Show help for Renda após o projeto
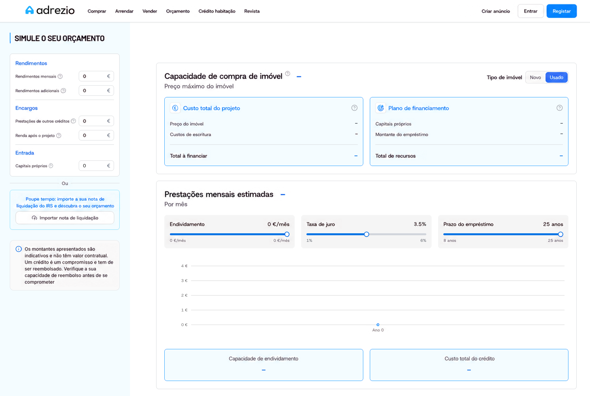This screenshot has height=396, width=590. coord(59,136)
